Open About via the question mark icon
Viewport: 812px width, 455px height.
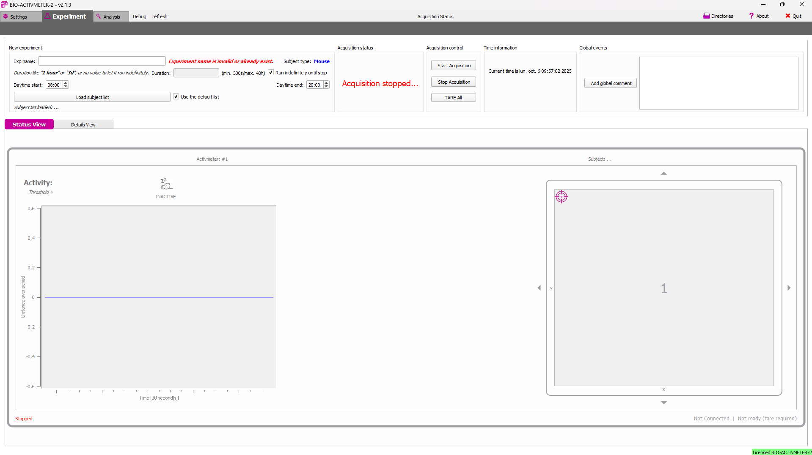click(751, 16)
